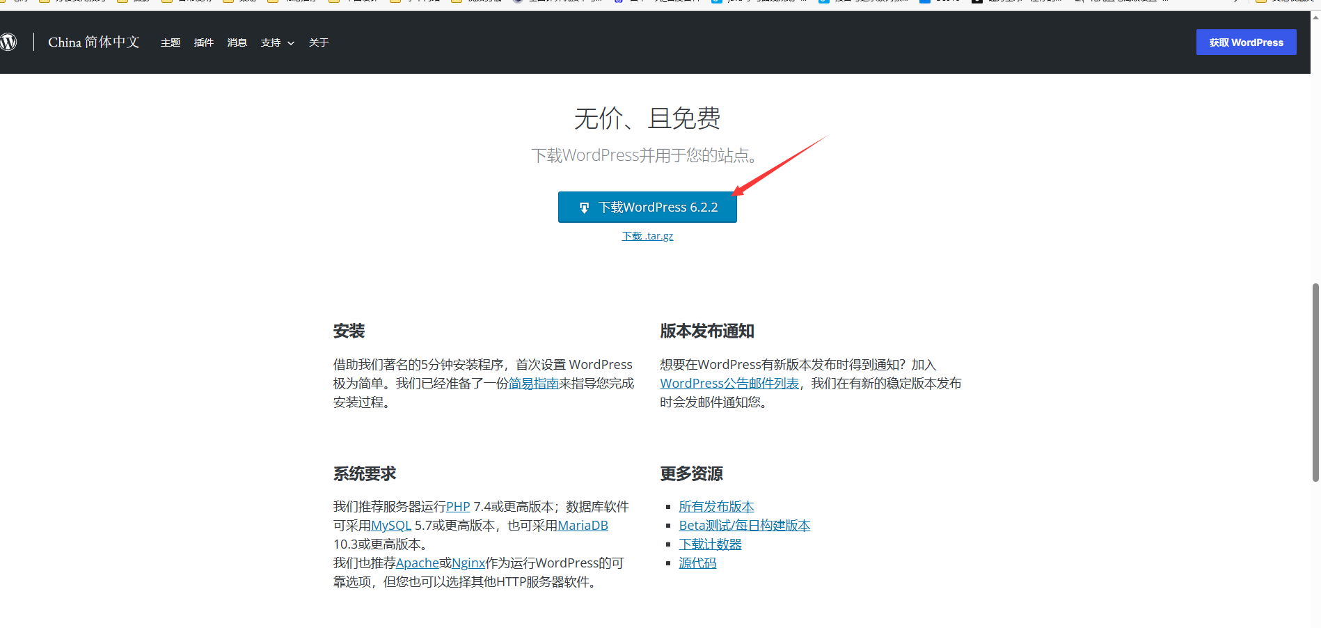This screenshot has height=628, width=1321.
Task: Open 所有发布版本 under 更多资源
Action: click(x=716, y=507)
